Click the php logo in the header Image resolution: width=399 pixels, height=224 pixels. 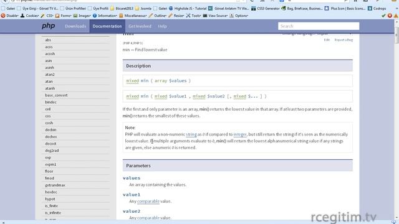[49, 26]
